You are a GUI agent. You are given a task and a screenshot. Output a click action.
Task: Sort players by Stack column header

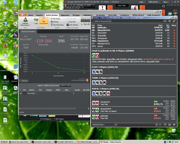pos(160,25)
